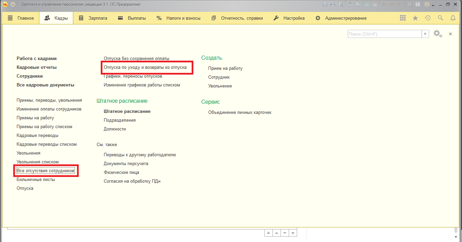Open Подразделения
462x242 pixels.
120,120
